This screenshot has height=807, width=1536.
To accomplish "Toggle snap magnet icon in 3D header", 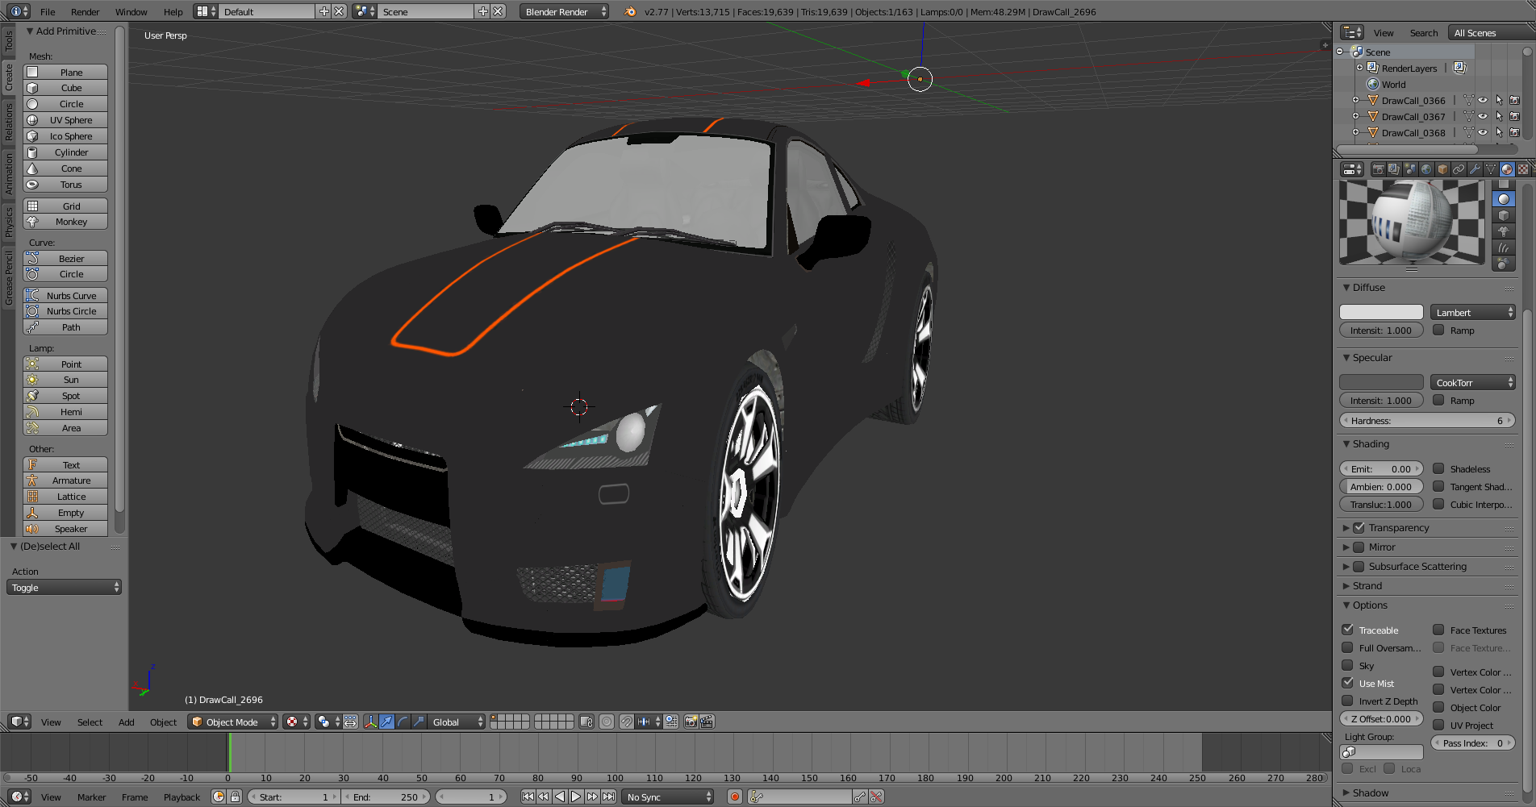I will [627, 722].
